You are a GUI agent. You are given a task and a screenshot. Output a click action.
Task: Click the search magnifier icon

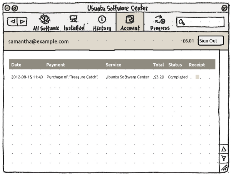tap(181, 22)
